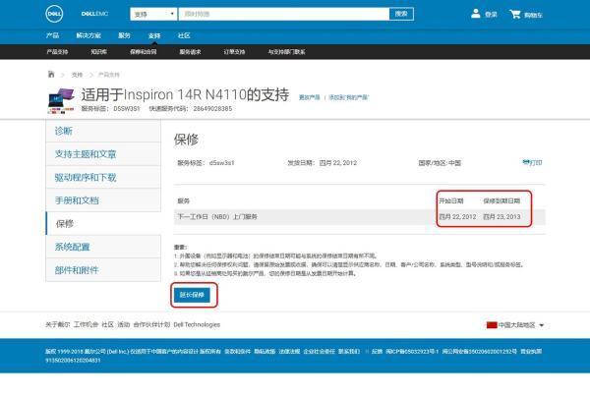Viewport: 590px width, 398px height.
Task: Select 保修和合同 in the black submenu
Action: (x=144, y=52)
